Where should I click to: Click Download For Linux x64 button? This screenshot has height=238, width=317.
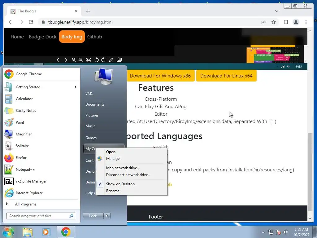click(226, 76)
